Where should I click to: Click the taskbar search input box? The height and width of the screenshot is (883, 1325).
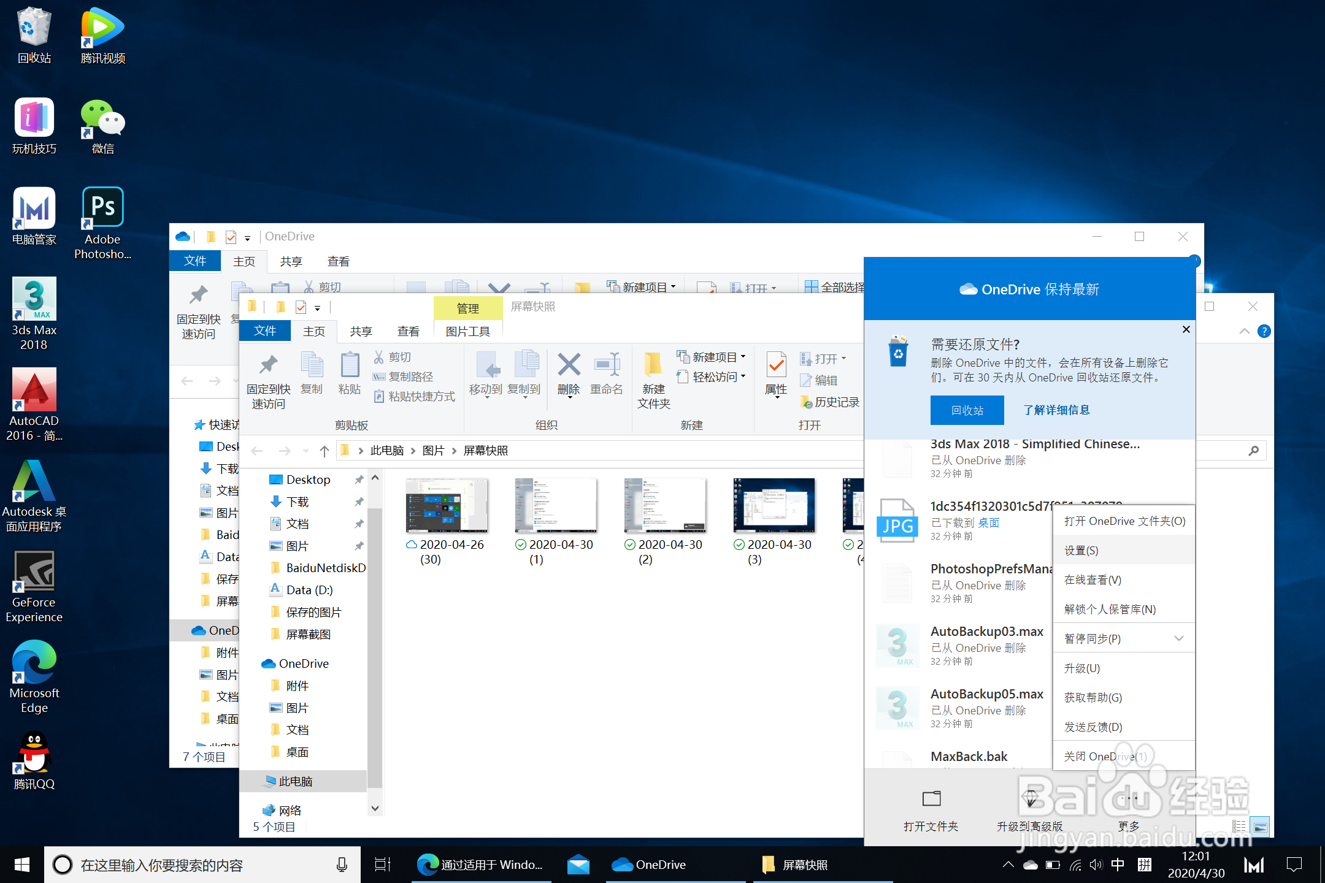coord(202,865)
